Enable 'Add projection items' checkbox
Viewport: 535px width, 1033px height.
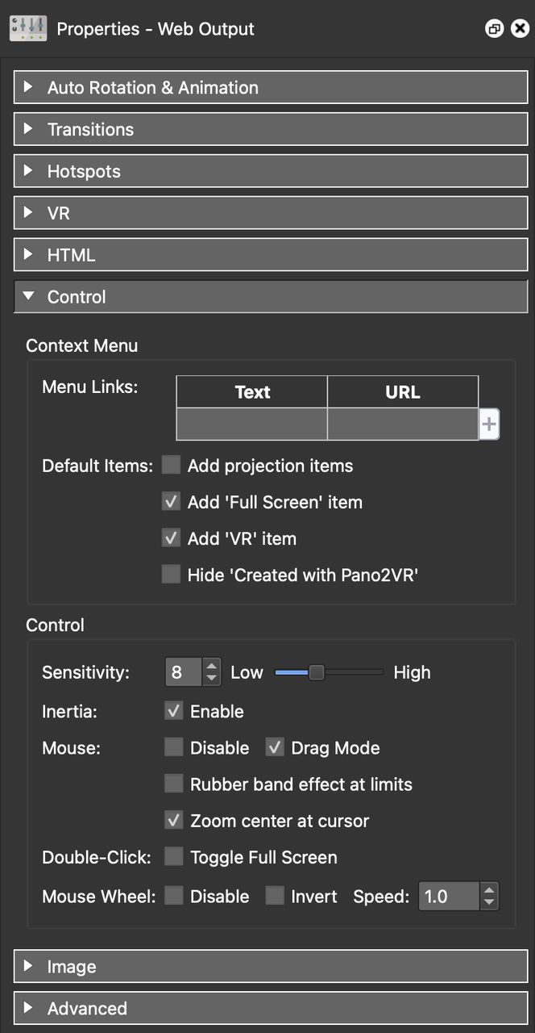171,466
